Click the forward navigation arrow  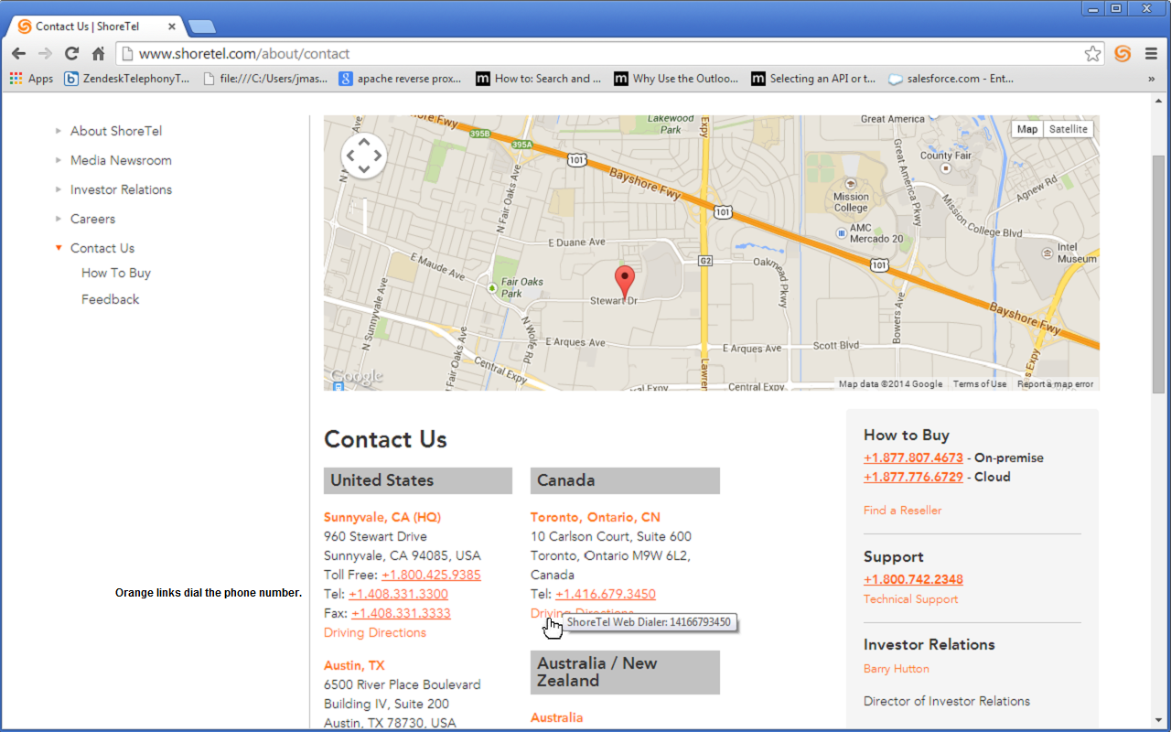pos(44,54)
